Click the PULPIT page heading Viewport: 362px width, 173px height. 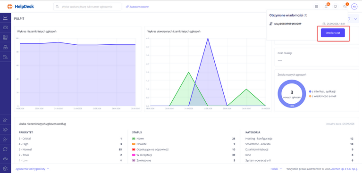(x=19, y=19)
